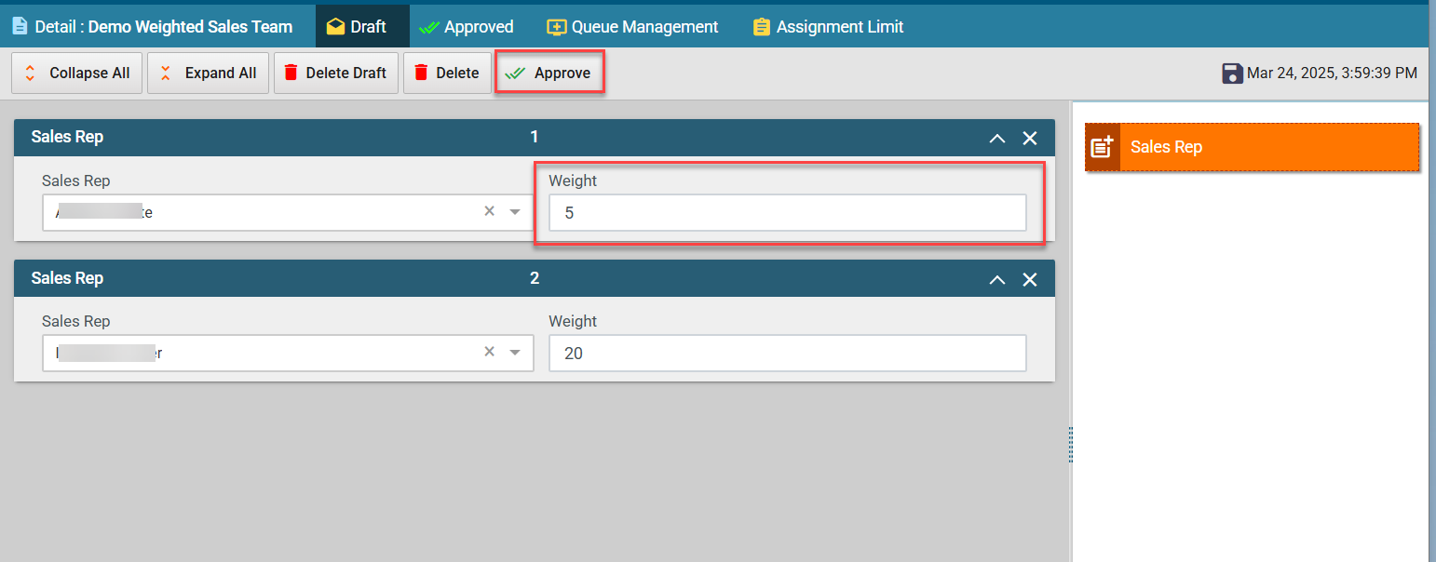Click the Assignment Limit clipboard icon
This screenshot has width=1436, height=562.
click(x=762, y=27)
